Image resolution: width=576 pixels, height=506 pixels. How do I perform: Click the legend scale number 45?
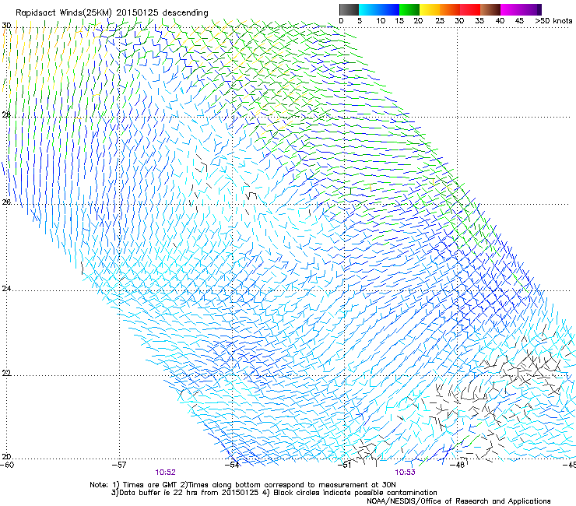tap(519, 21)
